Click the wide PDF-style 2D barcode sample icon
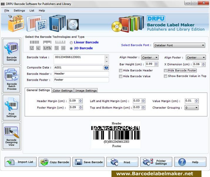 tap(47, 48)
